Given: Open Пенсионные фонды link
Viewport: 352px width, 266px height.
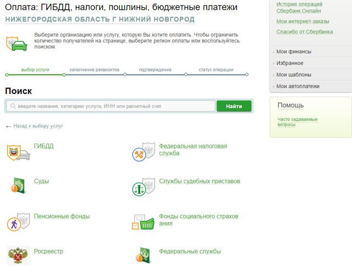Looking at the screenshot, I should pos(62,216).
